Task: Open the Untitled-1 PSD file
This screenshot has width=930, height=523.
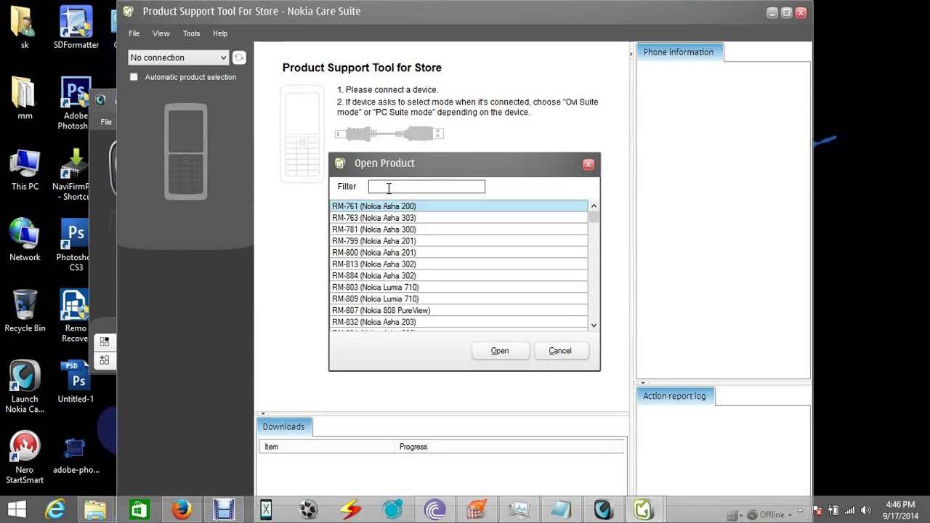Action: (76, 381)
